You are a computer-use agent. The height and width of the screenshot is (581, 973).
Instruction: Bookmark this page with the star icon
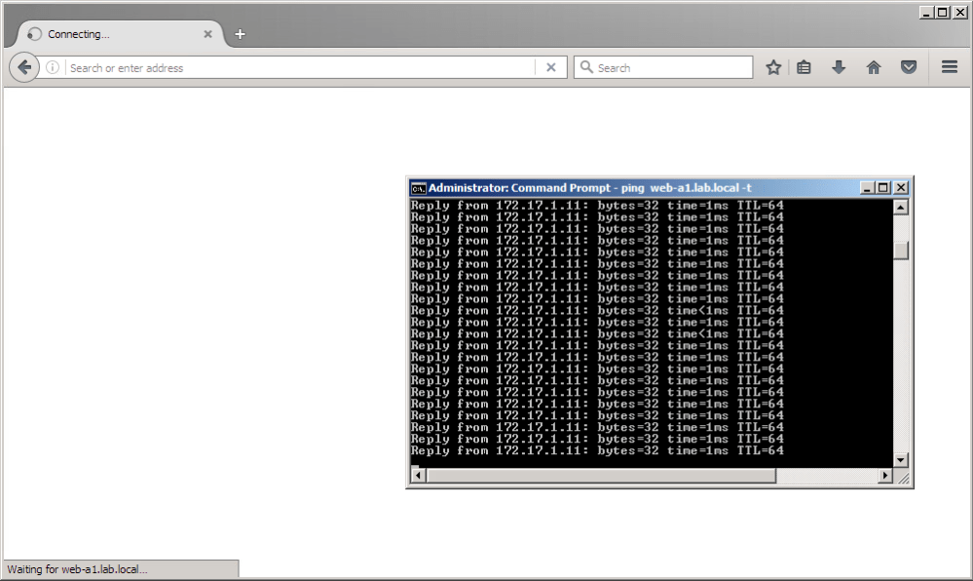coord(773,67)
